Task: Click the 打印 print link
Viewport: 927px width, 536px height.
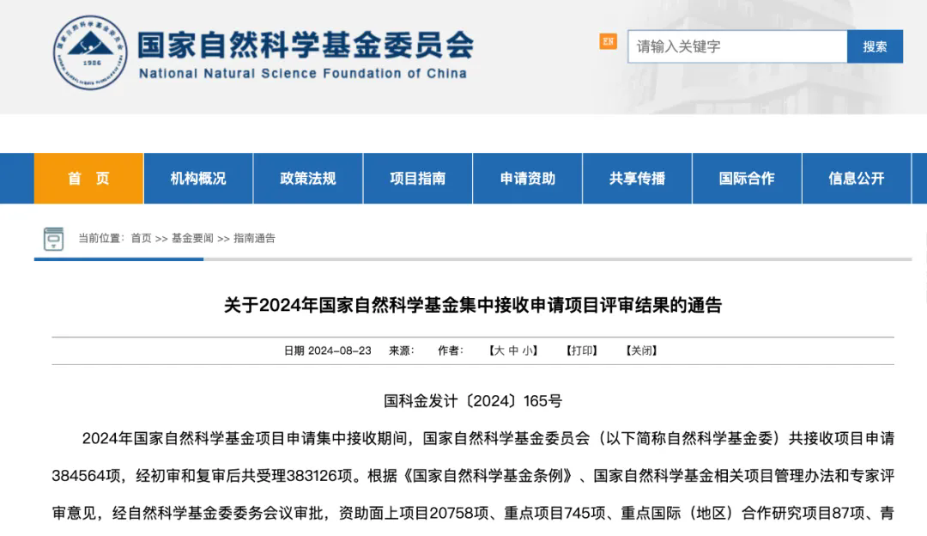Action: [x=581, y=350]
